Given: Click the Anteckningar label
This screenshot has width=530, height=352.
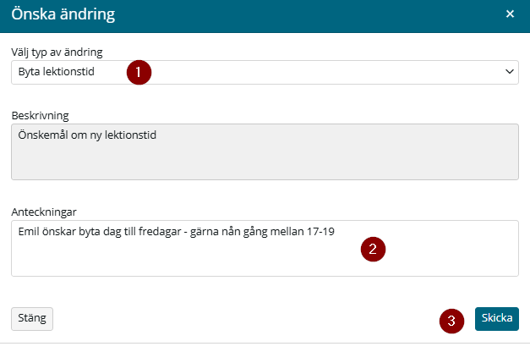Looking at the screenshot, I should [44, 212].
